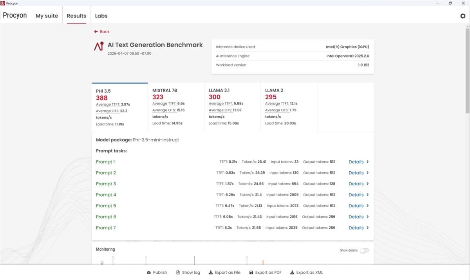This screenshot has width=470, height=280.
Task: Click the Prompt 3 link
Action: click(106, 184)
